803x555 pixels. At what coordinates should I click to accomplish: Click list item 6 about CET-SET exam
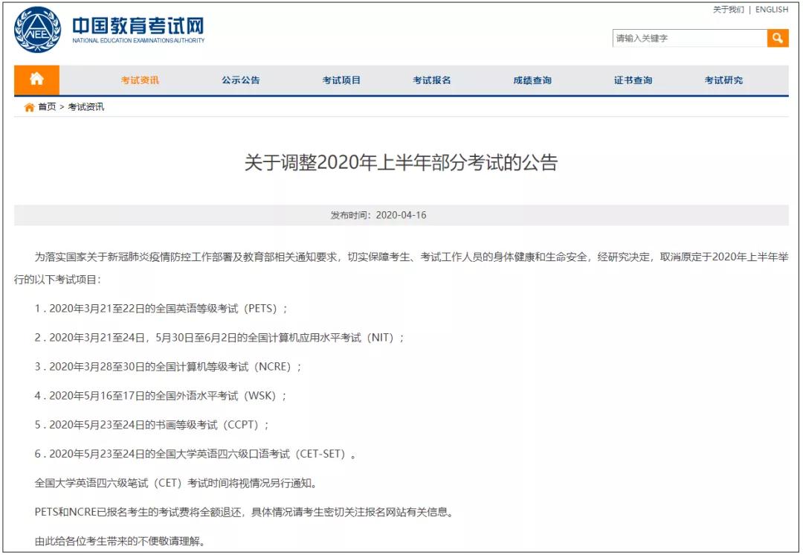[x=196, y=454]
